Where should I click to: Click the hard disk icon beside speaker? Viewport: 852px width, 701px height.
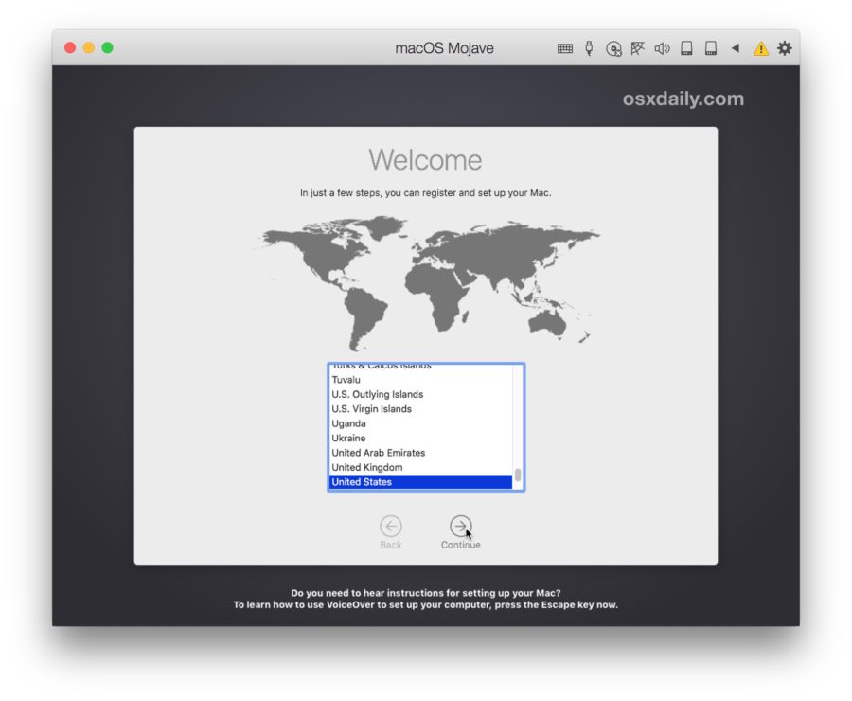click(x=686, y=48)
